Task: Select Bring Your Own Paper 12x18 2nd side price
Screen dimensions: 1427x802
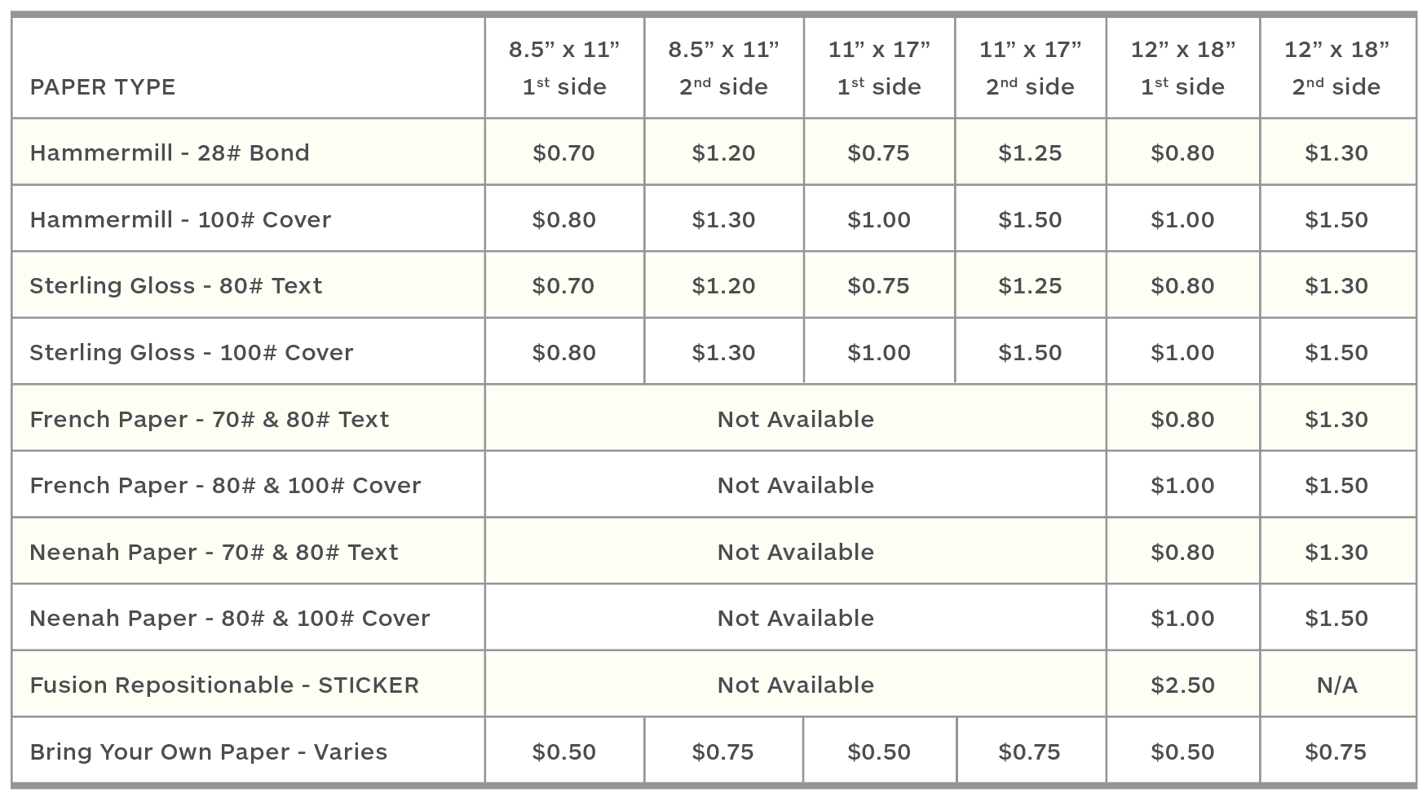Action: click(x=1336, y=751)
